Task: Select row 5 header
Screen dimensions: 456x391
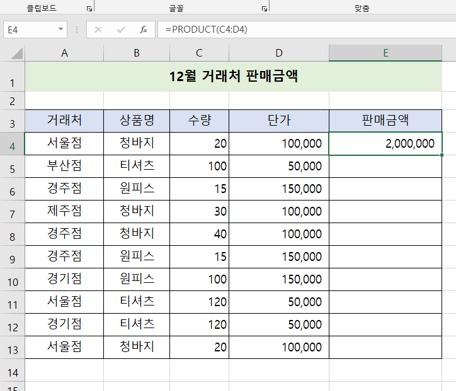Action: click(x=12, y=167)
